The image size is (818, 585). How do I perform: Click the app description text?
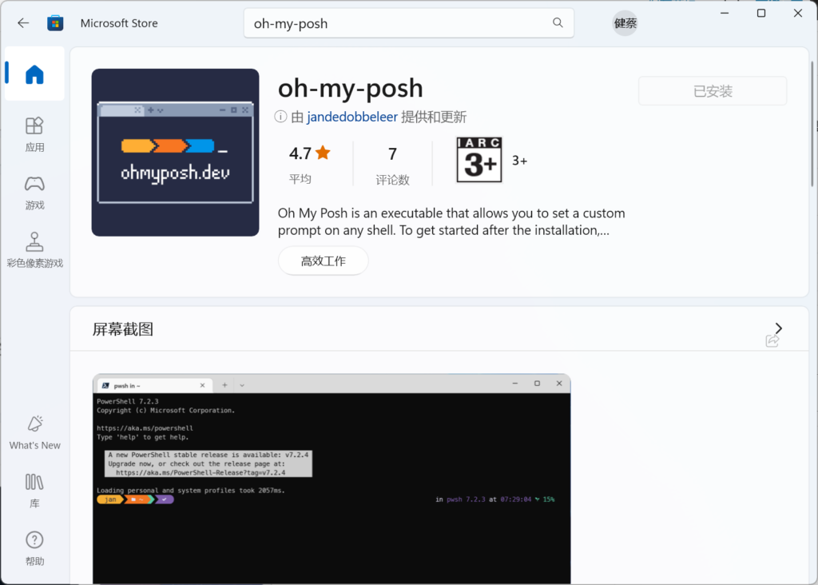(x=451, y=222)
